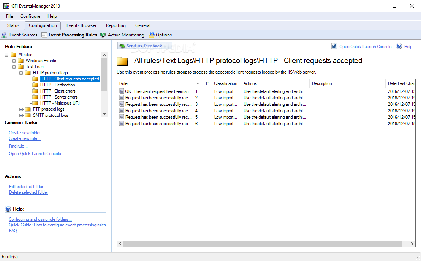The height and width of the screenshot is (261, 421).
Task: Click the Find rule... link
Action: coord(18,146)
